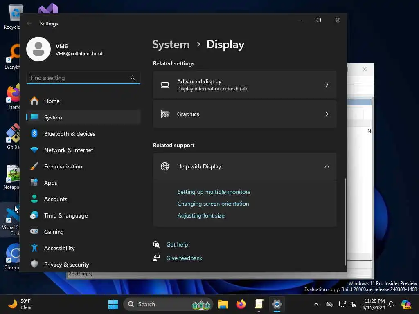This screenshot has width=419, height=314.
Task: Click the OneDrive cloud icon in tray
Action: (x=329, y=304)
